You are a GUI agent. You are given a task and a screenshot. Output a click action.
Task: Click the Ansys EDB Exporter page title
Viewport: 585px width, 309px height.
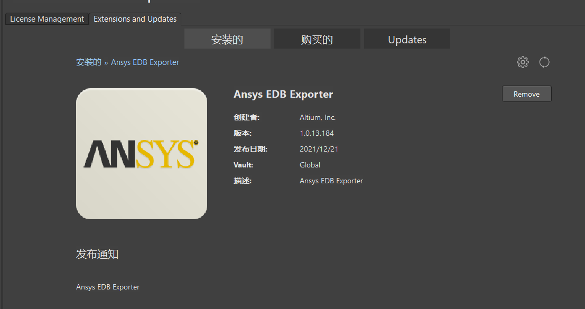[283, 95]
